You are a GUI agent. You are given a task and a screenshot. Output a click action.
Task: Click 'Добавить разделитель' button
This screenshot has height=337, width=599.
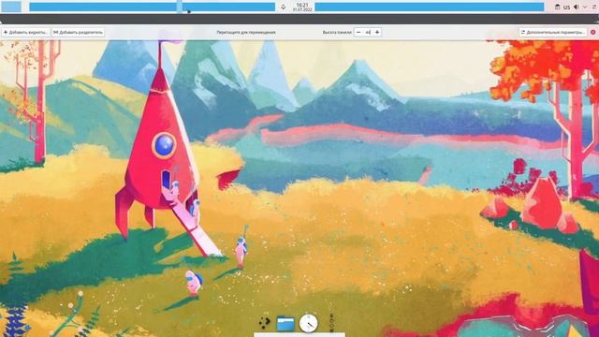(79, 33)
